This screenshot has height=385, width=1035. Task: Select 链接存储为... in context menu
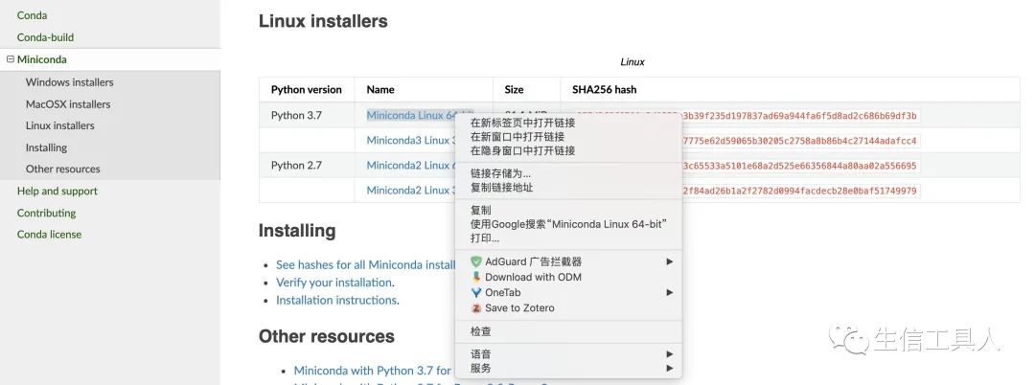click(x=500, y=173)
